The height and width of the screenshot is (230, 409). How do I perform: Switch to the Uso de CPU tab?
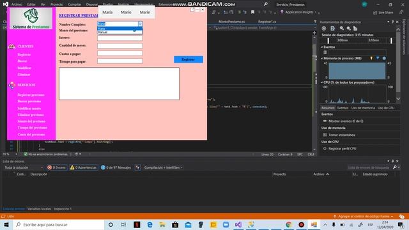tap(386, 108)
